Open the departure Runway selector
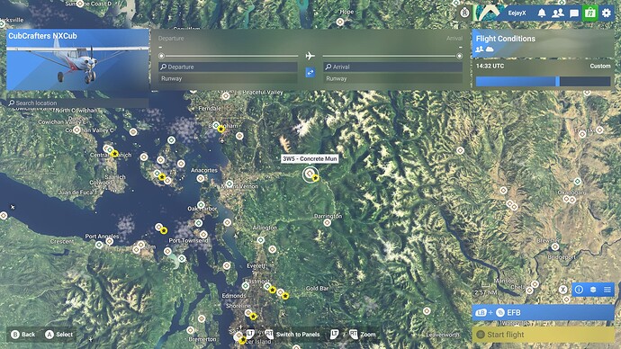The width and height of the screenshot is (621, 349). 228,78
